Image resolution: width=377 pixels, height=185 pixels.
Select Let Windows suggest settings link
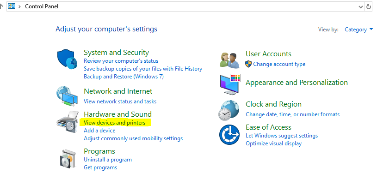(x=282, y=136)
